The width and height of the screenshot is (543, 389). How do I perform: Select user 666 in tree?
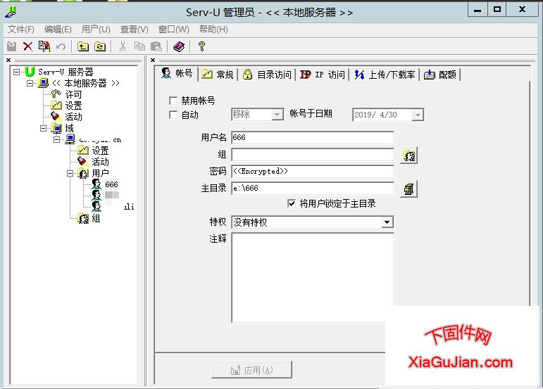111,184
